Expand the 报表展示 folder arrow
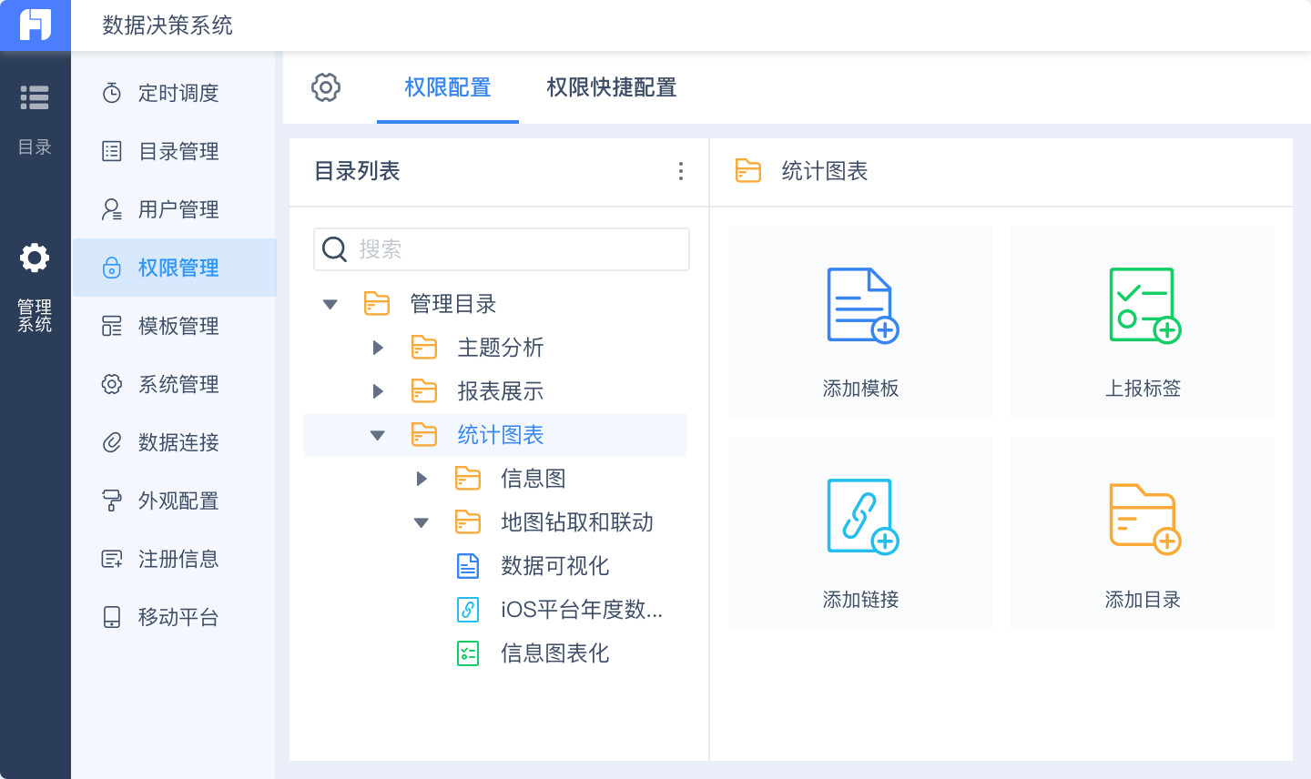 [378, 391]
